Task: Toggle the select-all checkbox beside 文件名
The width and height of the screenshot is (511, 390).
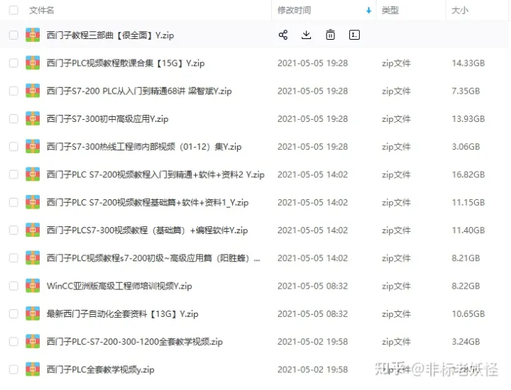Action: (x=13, y=11)
